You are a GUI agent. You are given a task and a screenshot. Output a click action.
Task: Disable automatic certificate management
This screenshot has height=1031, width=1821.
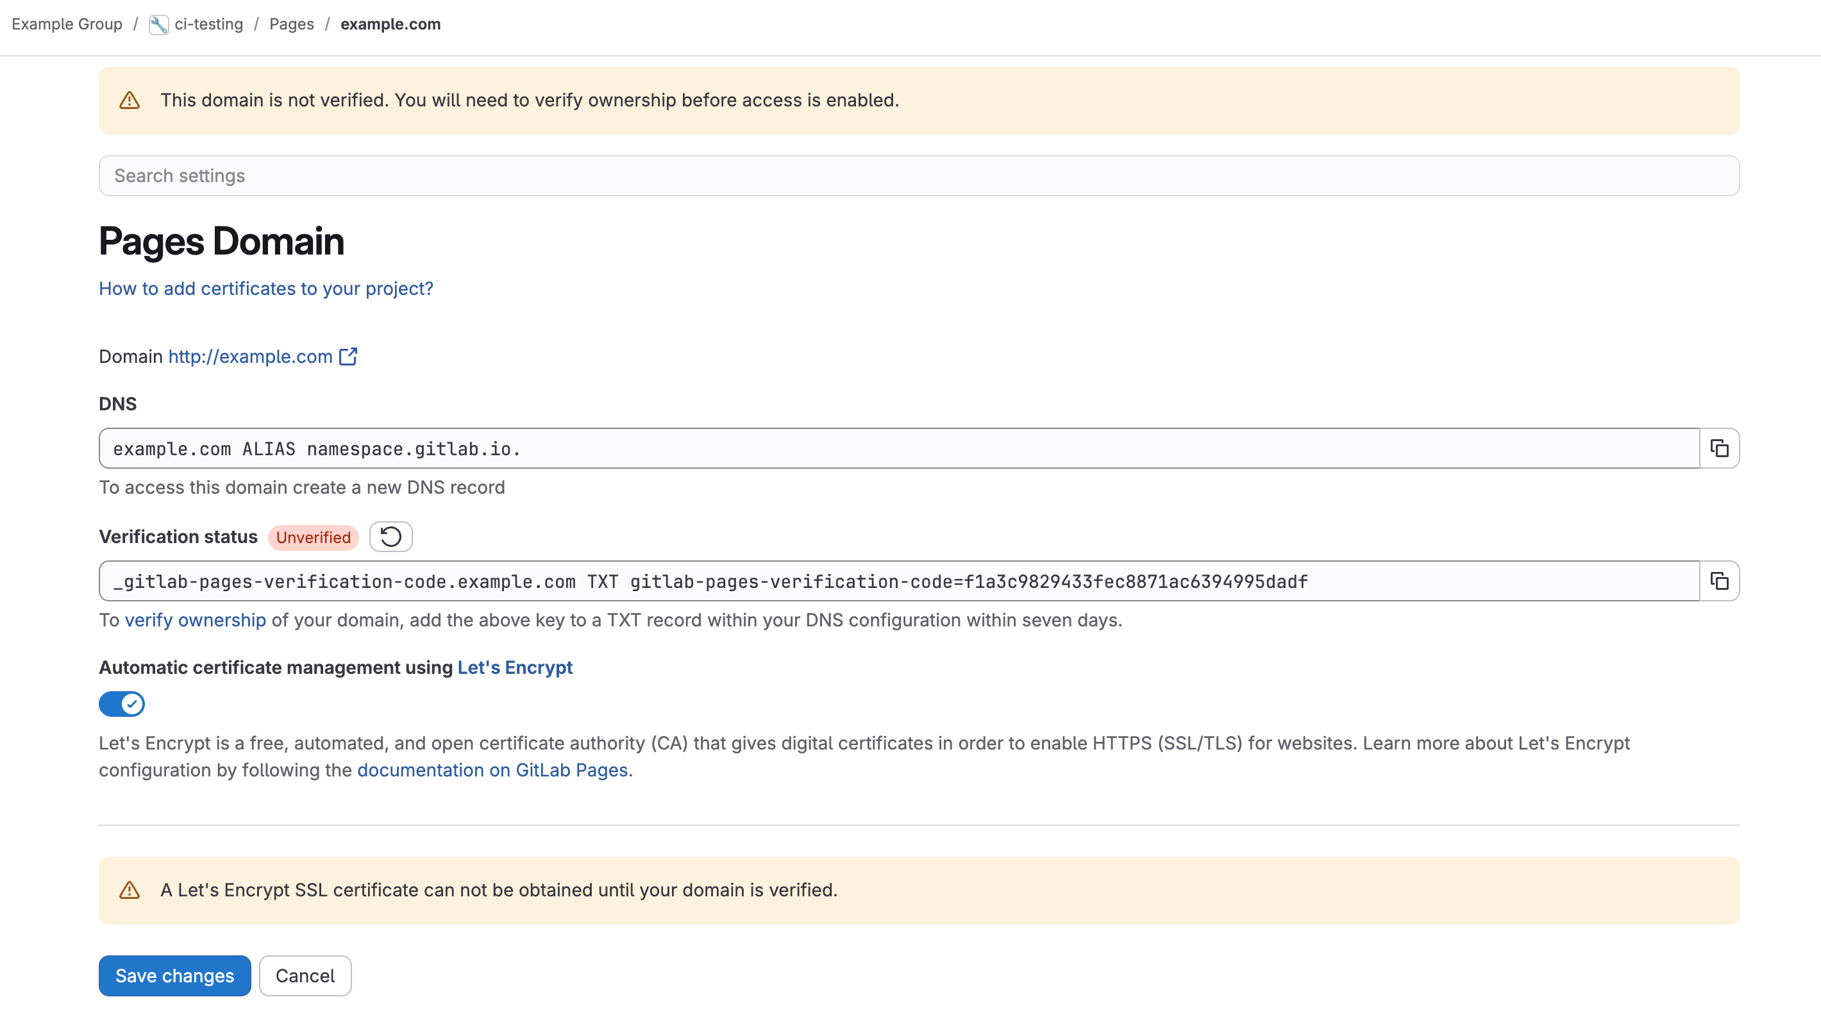[122, 704]
